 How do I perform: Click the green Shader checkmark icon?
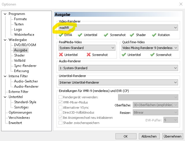pos(132,35)
